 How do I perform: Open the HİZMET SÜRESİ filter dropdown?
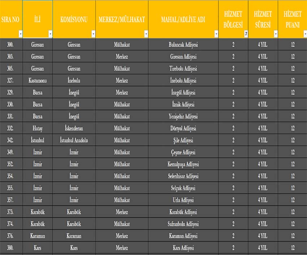pyautogui.click(x=276, y=34)
